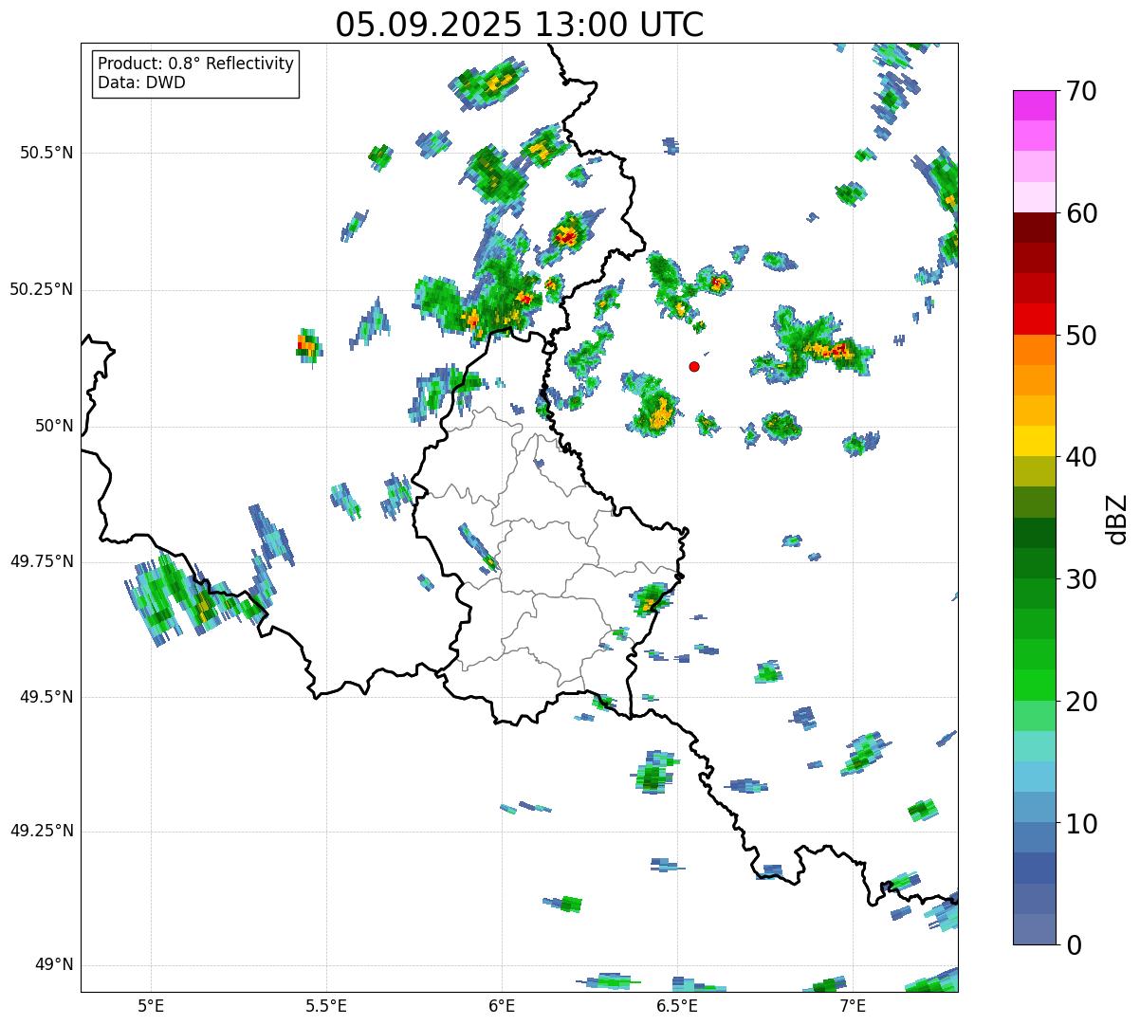
Task: Click the dBZ colorbar axis label
Action: (x=1117, y=518)
